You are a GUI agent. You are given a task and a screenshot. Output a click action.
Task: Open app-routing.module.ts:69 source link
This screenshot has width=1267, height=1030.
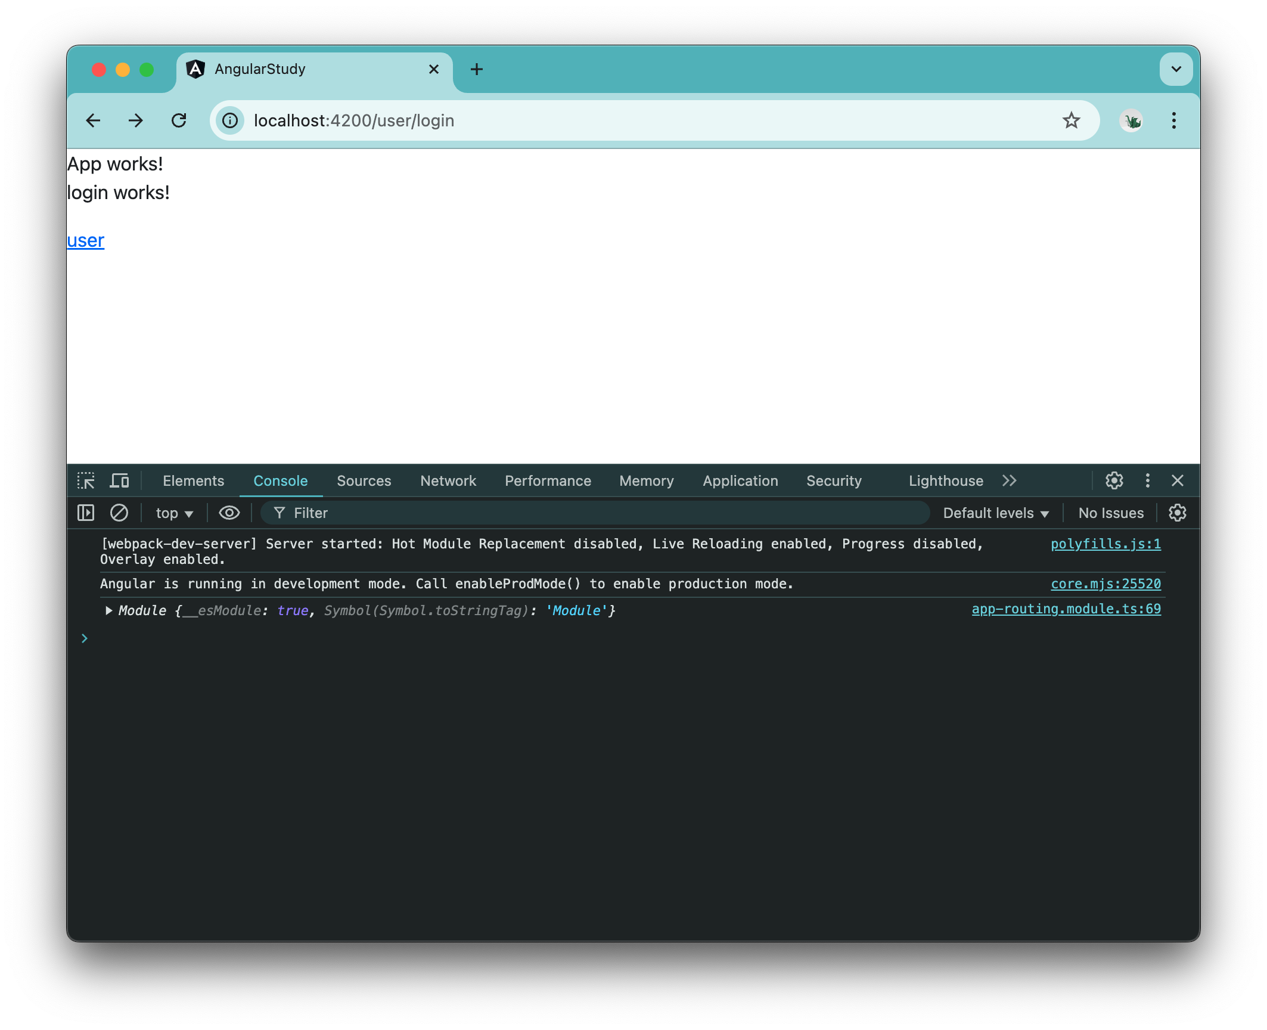coord(1066,609)
